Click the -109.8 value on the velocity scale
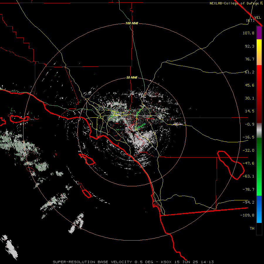 tap(247, 215)
